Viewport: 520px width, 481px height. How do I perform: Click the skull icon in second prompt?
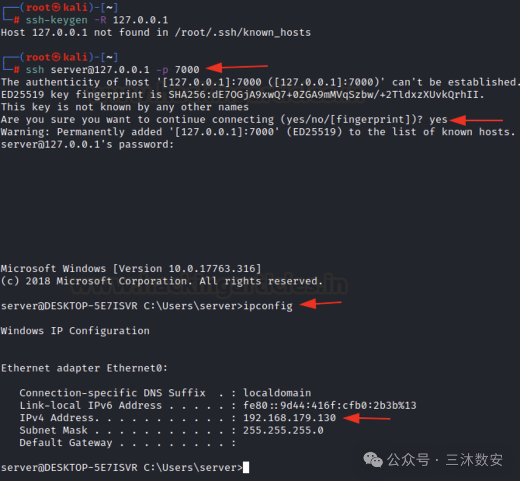[56, 57]
